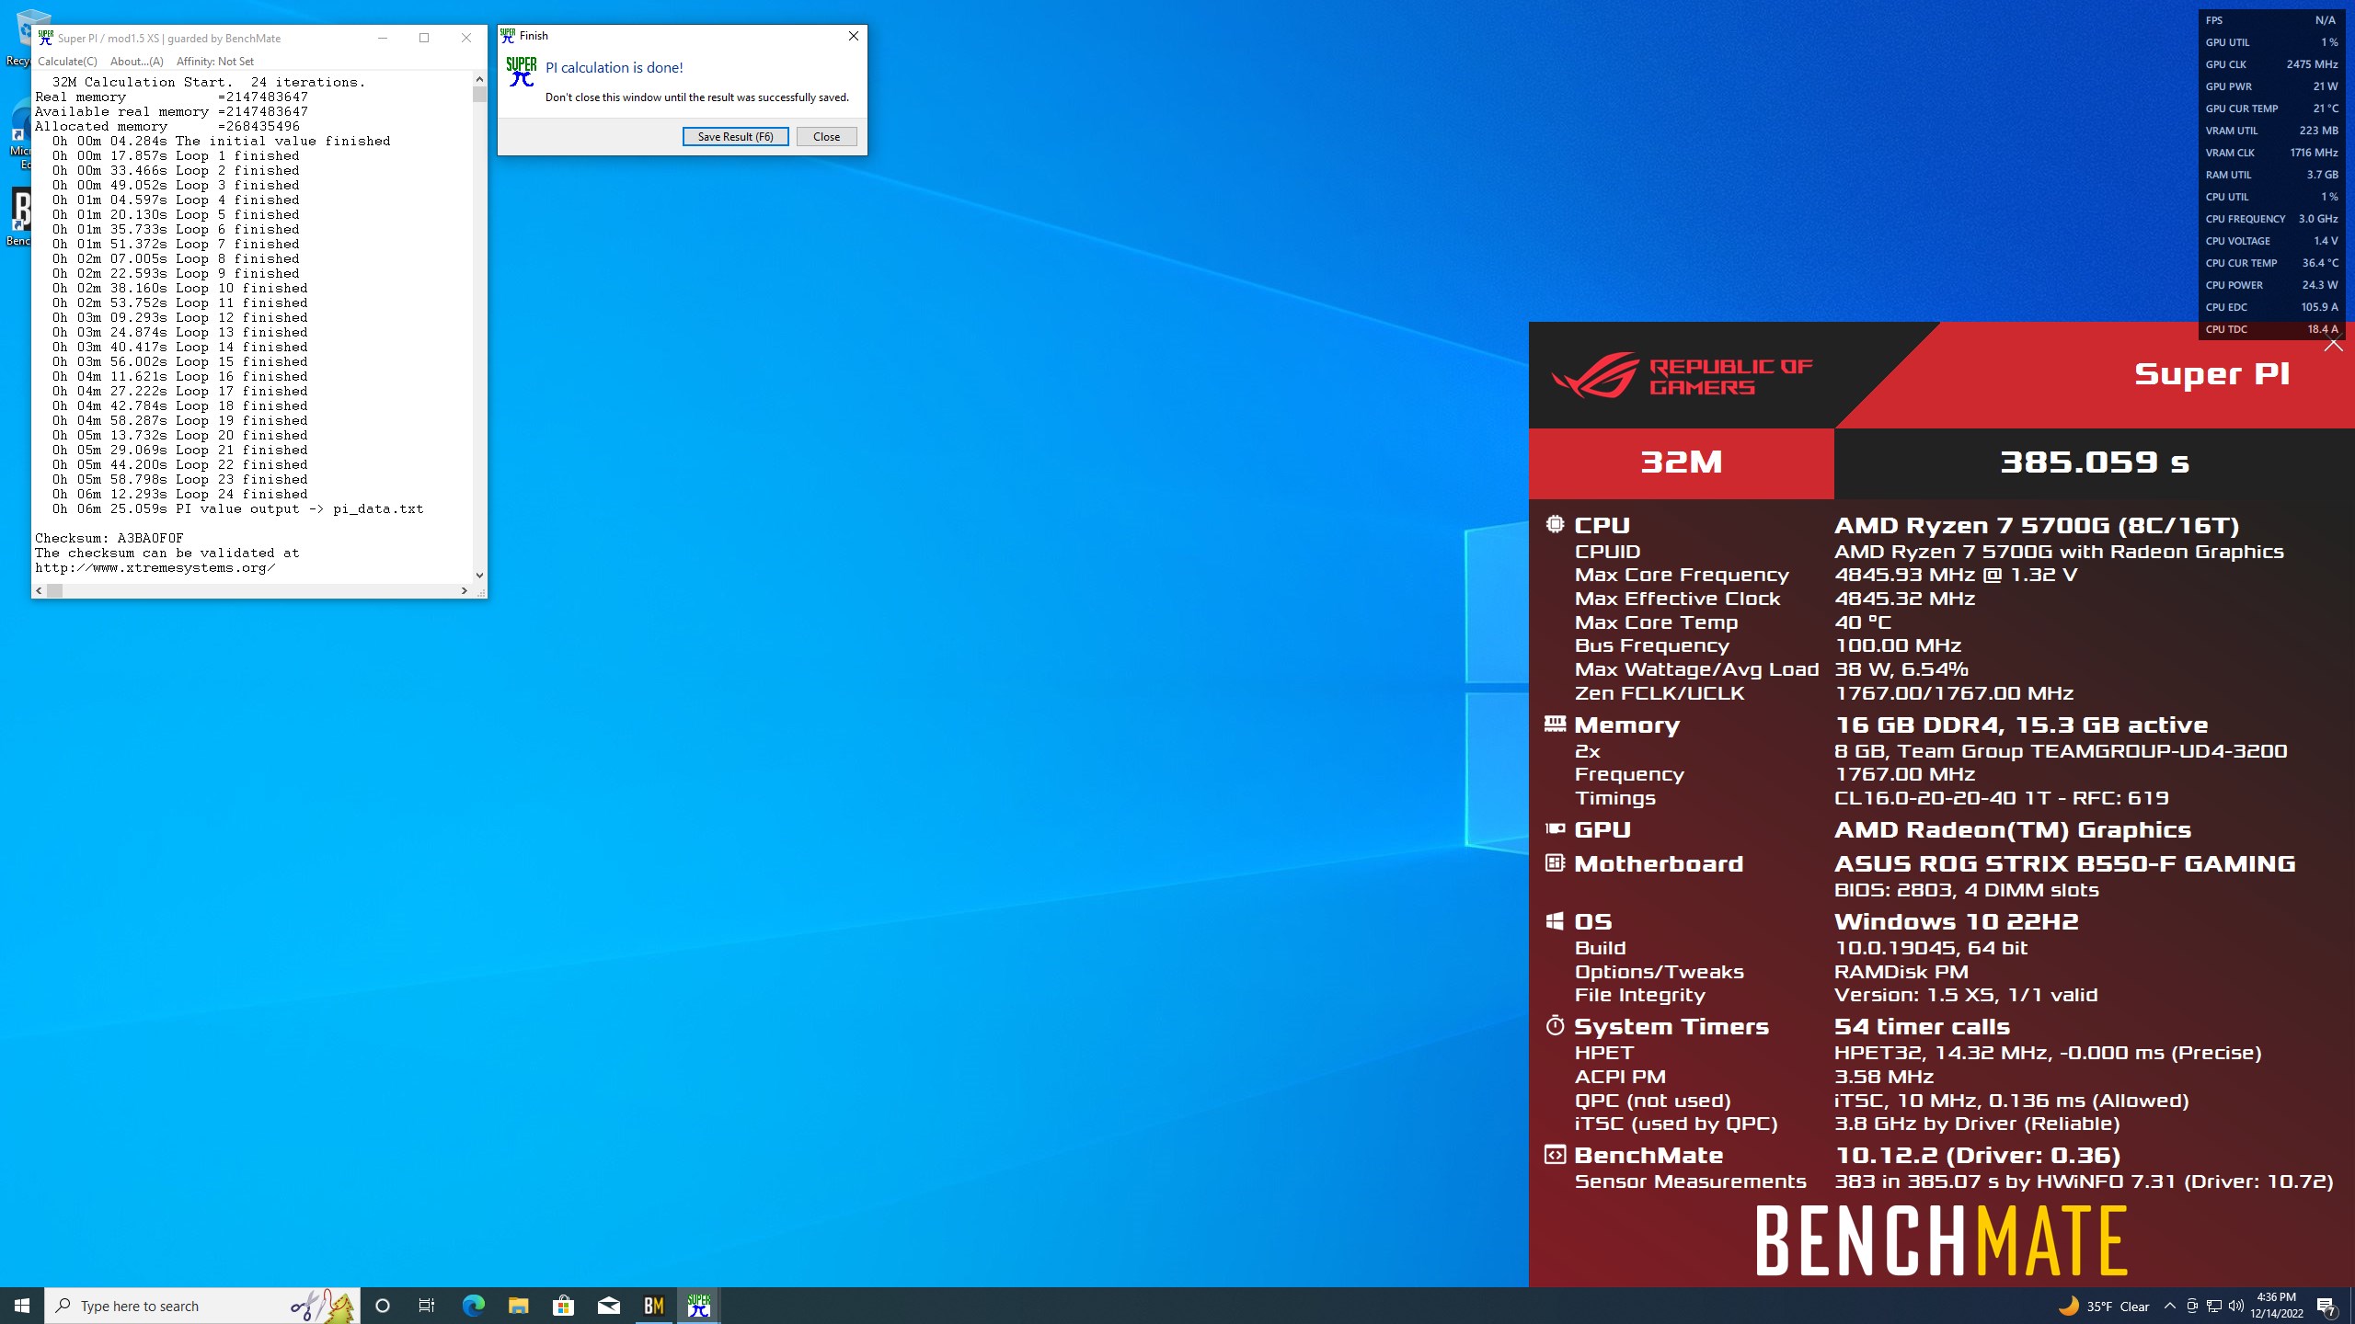Click the Meet Now tray icon
The width and height of the screenshot is (2355, 1324).
coord(2192,1306)
